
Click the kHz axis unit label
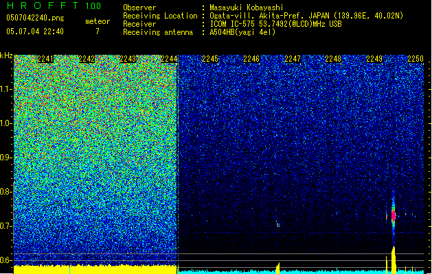coord(6,55)
